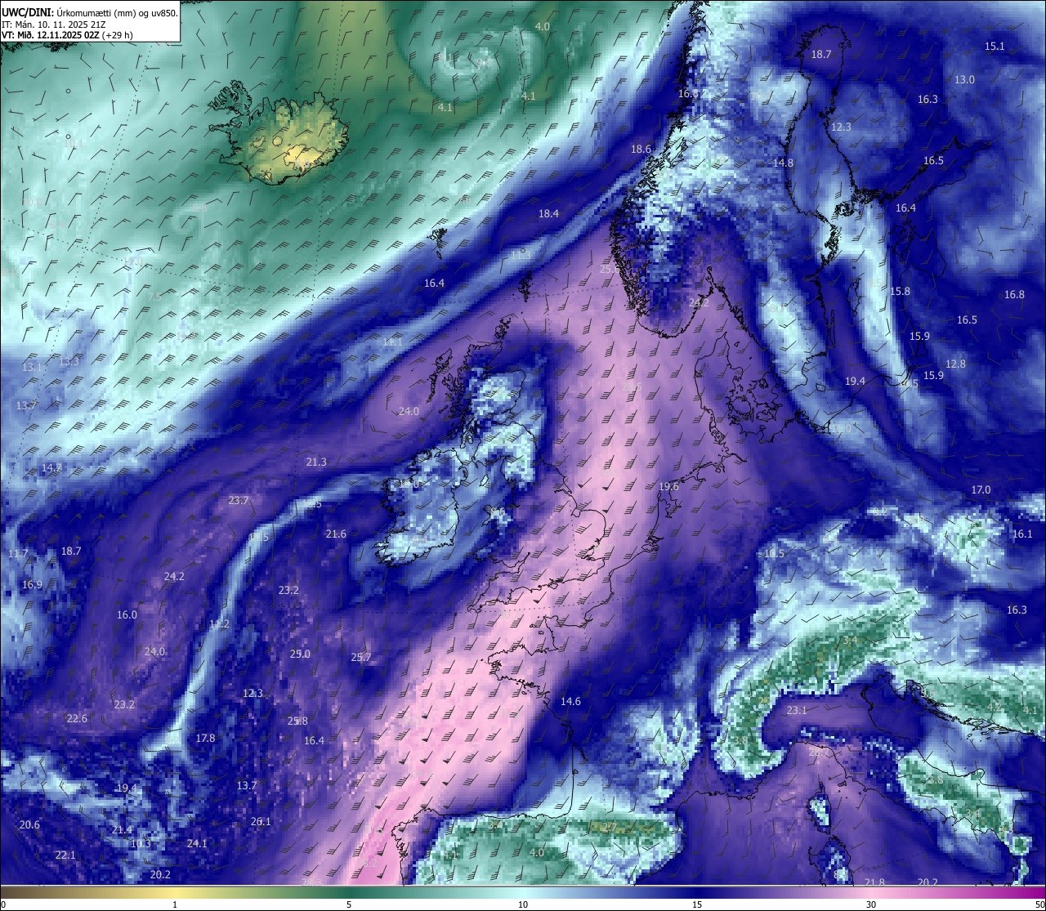
Task: Click the colour scale tick labelled 1
Action: pyautogui.click(x=175, y=904)
